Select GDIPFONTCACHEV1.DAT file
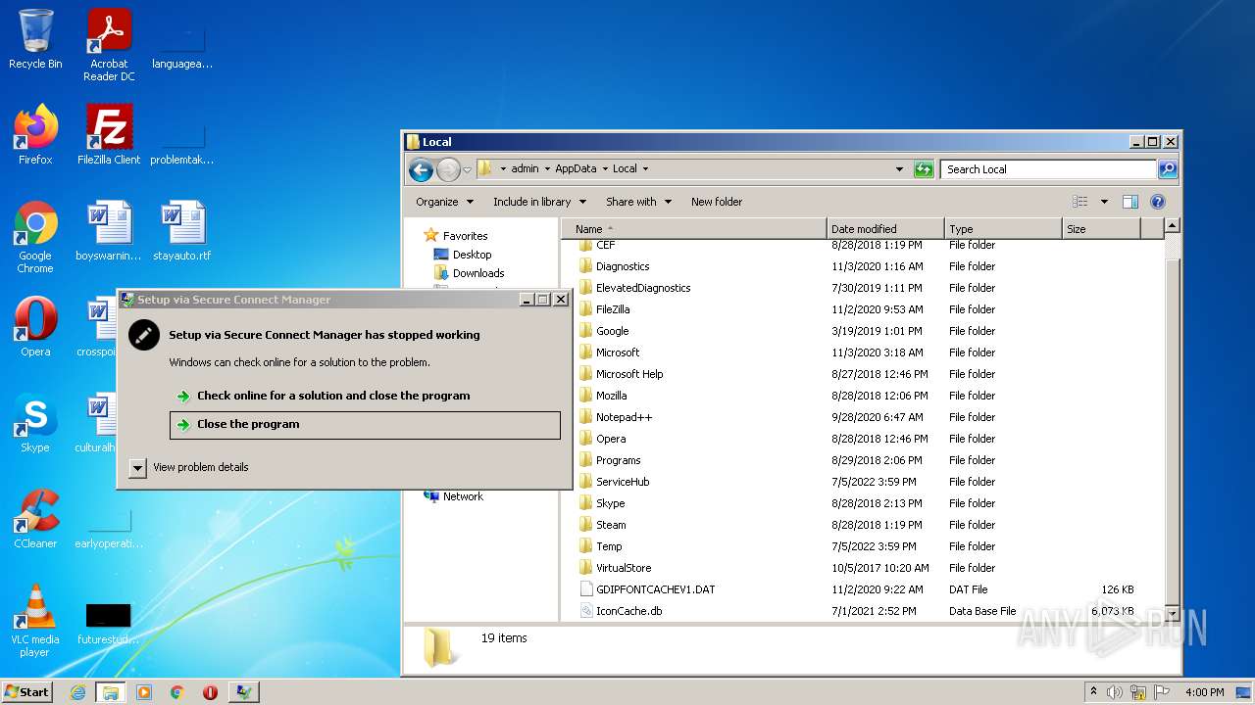Viewport: 1255px width, 705px height. click(x=655, y=589)
